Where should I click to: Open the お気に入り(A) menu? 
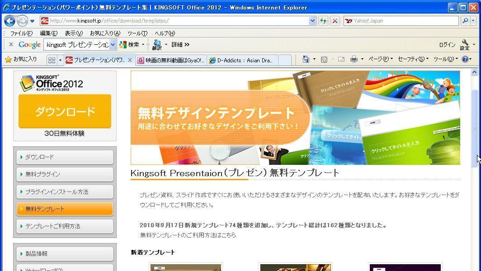105,33
